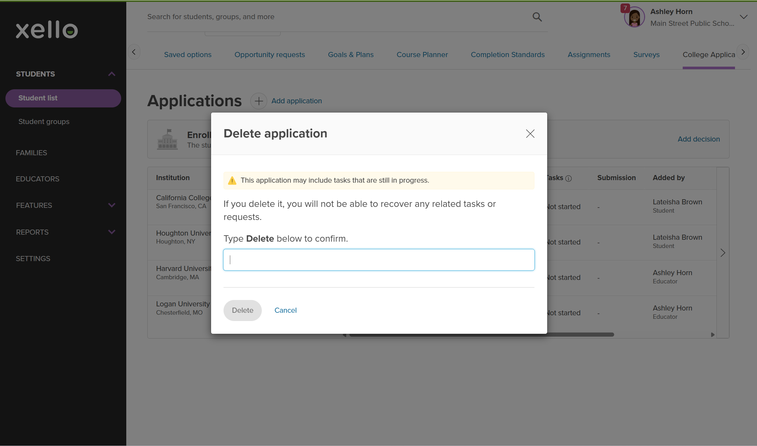The height and width of the screenshot is (446, 757).
Task: Expand the FEATURES sidebar section
Action: 112,205
